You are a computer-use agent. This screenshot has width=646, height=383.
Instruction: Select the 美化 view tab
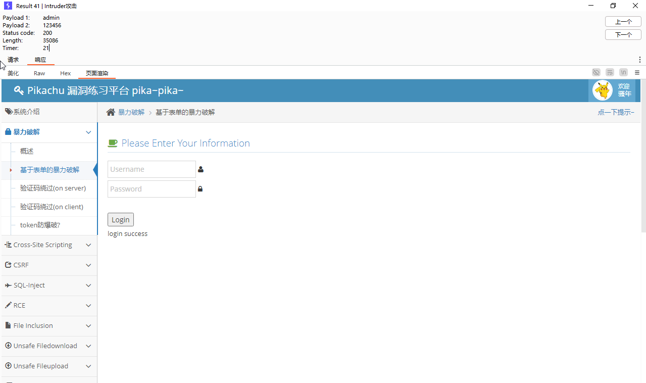(13, 73)
